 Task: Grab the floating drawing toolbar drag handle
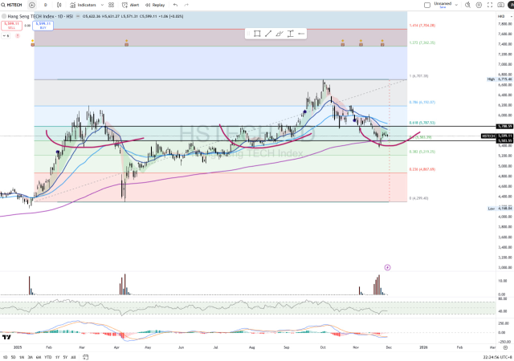(x=248, y=34)
